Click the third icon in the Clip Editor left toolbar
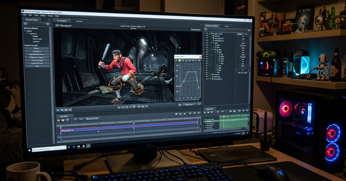346x181 pixels. (67, 120)
